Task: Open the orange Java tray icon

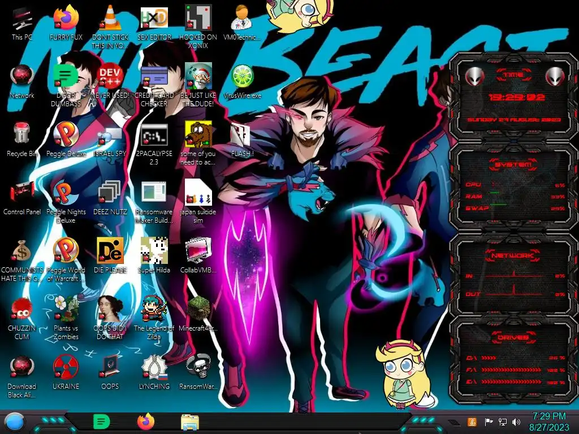Action: 472,422
